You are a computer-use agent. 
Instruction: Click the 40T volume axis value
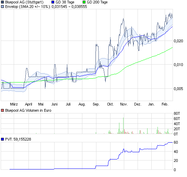pos(177,124)
